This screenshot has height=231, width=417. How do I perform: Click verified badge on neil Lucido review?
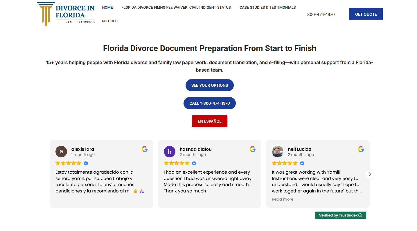[x=302, y=163]
